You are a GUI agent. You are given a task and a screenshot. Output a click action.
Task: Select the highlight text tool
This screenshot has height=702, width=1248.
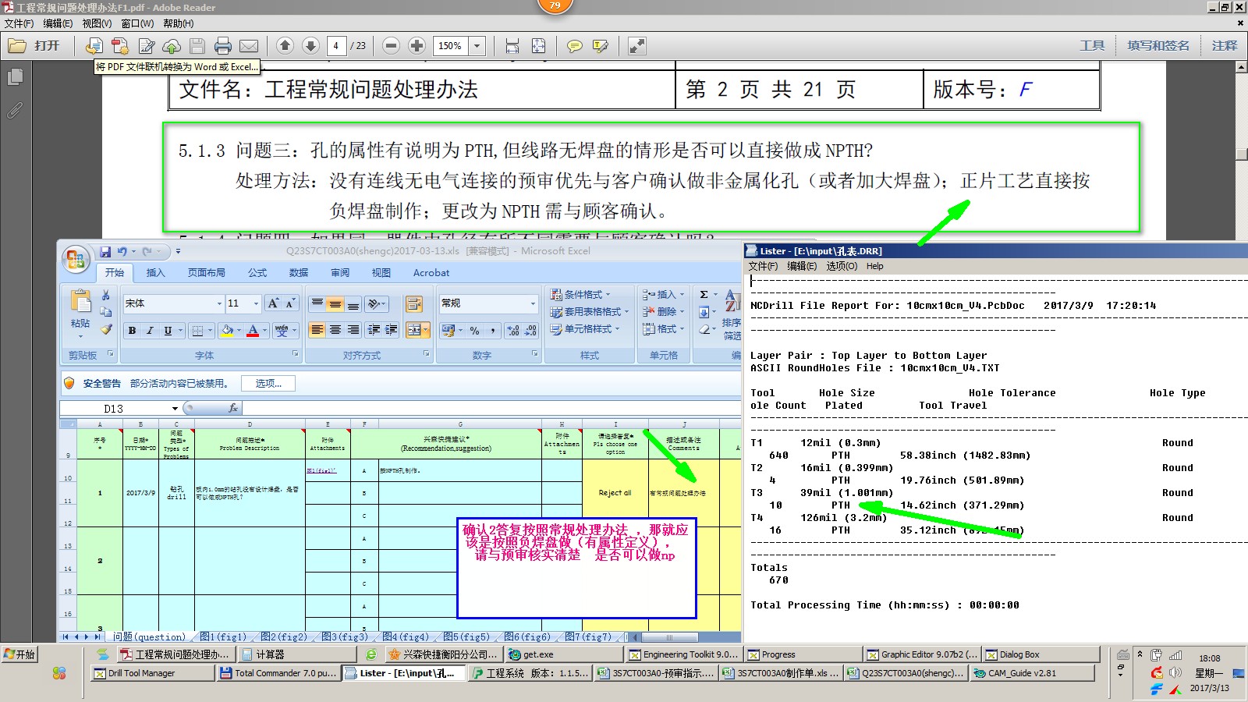tap(600, 46)
